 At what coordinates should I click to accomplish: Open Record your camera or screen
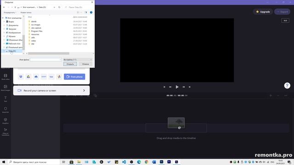(x=51, y=91)
